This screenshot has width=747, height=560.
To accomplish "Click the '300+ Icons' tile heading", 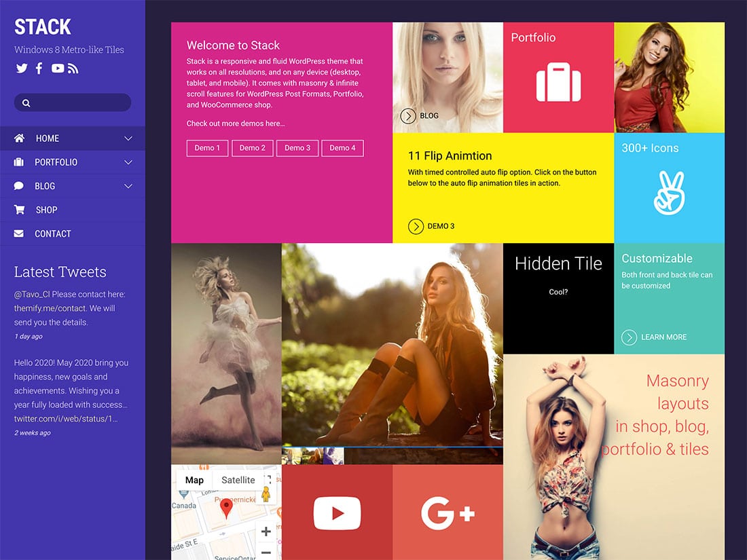I will [650, 147].
